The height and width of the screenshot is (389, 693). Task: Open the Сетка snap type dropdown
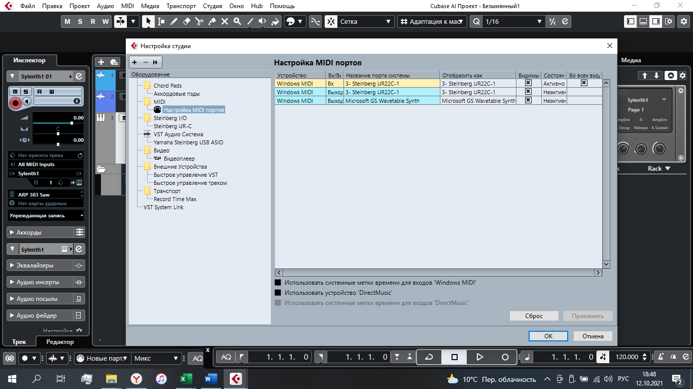(366, 21)
